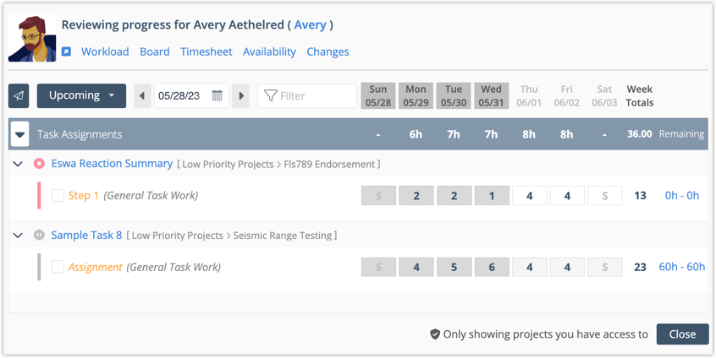Click Sample Task 8 paused status icon
This screenshot has height=358, width=716.
[x=39, y=236]
